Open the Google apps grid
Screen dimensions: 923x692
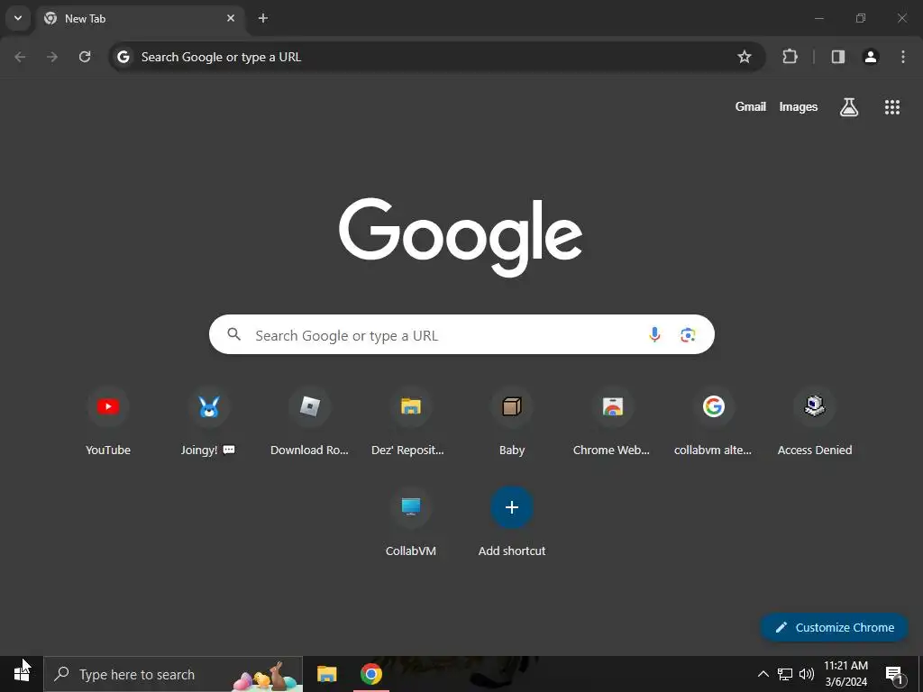(892, 107)
